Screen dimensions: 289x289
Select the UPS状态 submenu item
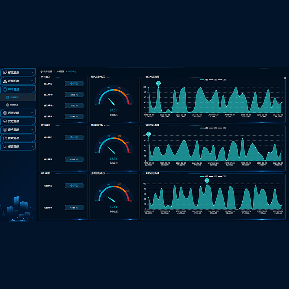(14, 97)
